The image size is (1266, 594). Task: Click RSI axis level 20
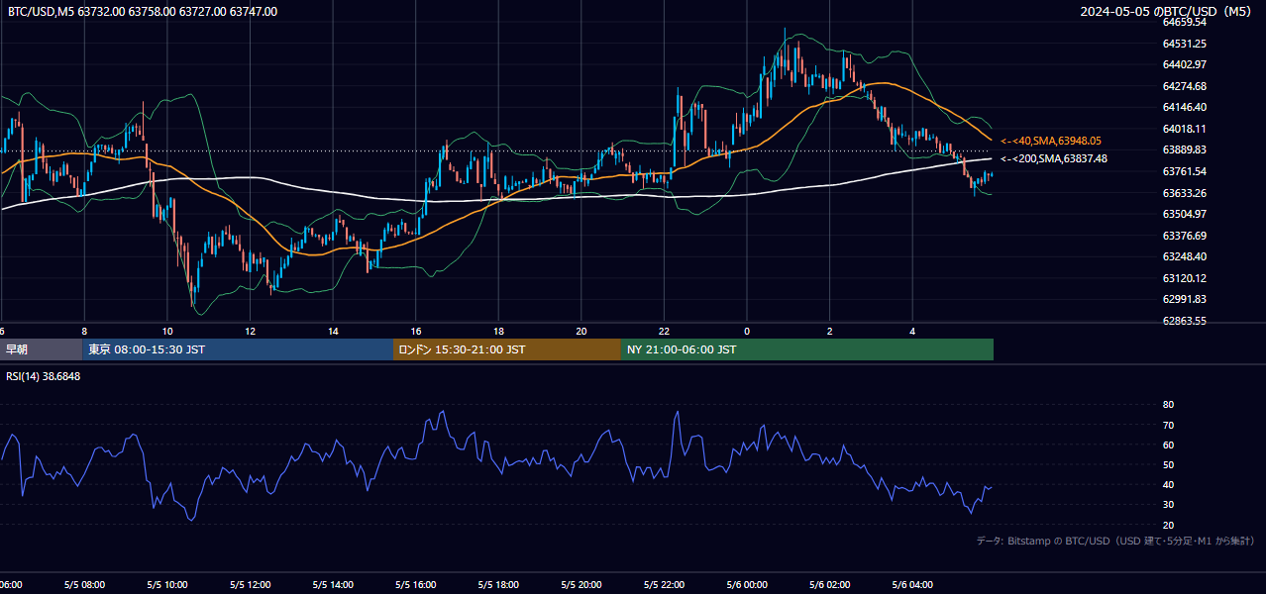pyautogui.click(x=1168, y=525)
